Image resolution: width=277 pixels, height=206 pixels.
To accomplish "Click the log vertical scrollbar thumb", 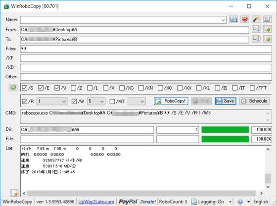I will pos(268,179).
